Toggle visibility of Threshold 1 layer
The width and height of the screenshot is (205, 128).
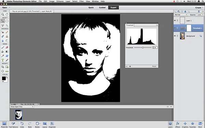[x=175, y=28]
